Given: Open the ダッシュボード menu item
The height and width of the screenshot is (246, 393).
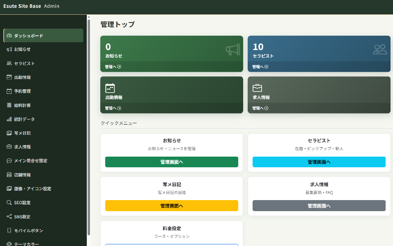Looking at the screenshot, I should coord(43,35).
